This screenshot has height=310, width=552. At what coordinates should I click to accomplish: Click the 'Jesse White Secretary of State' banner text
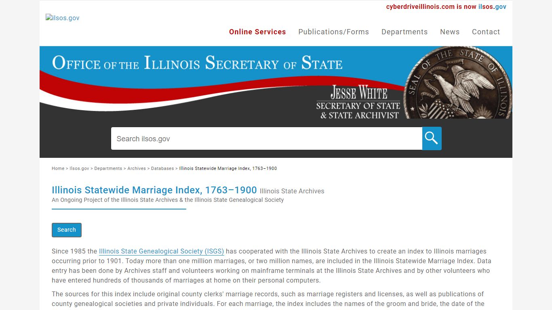pyautogui.click(x=358, y=102)
